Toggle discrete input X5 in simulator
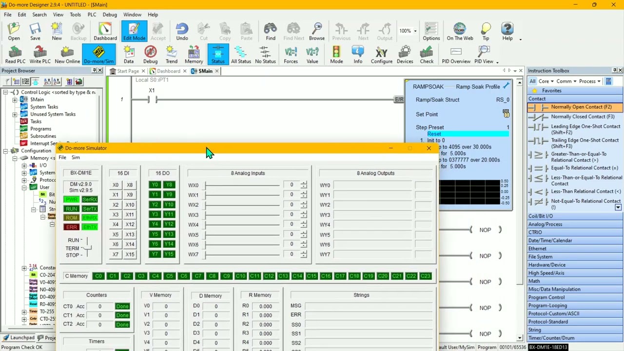This screenshot has height=351, width=624. pos(116,234)
